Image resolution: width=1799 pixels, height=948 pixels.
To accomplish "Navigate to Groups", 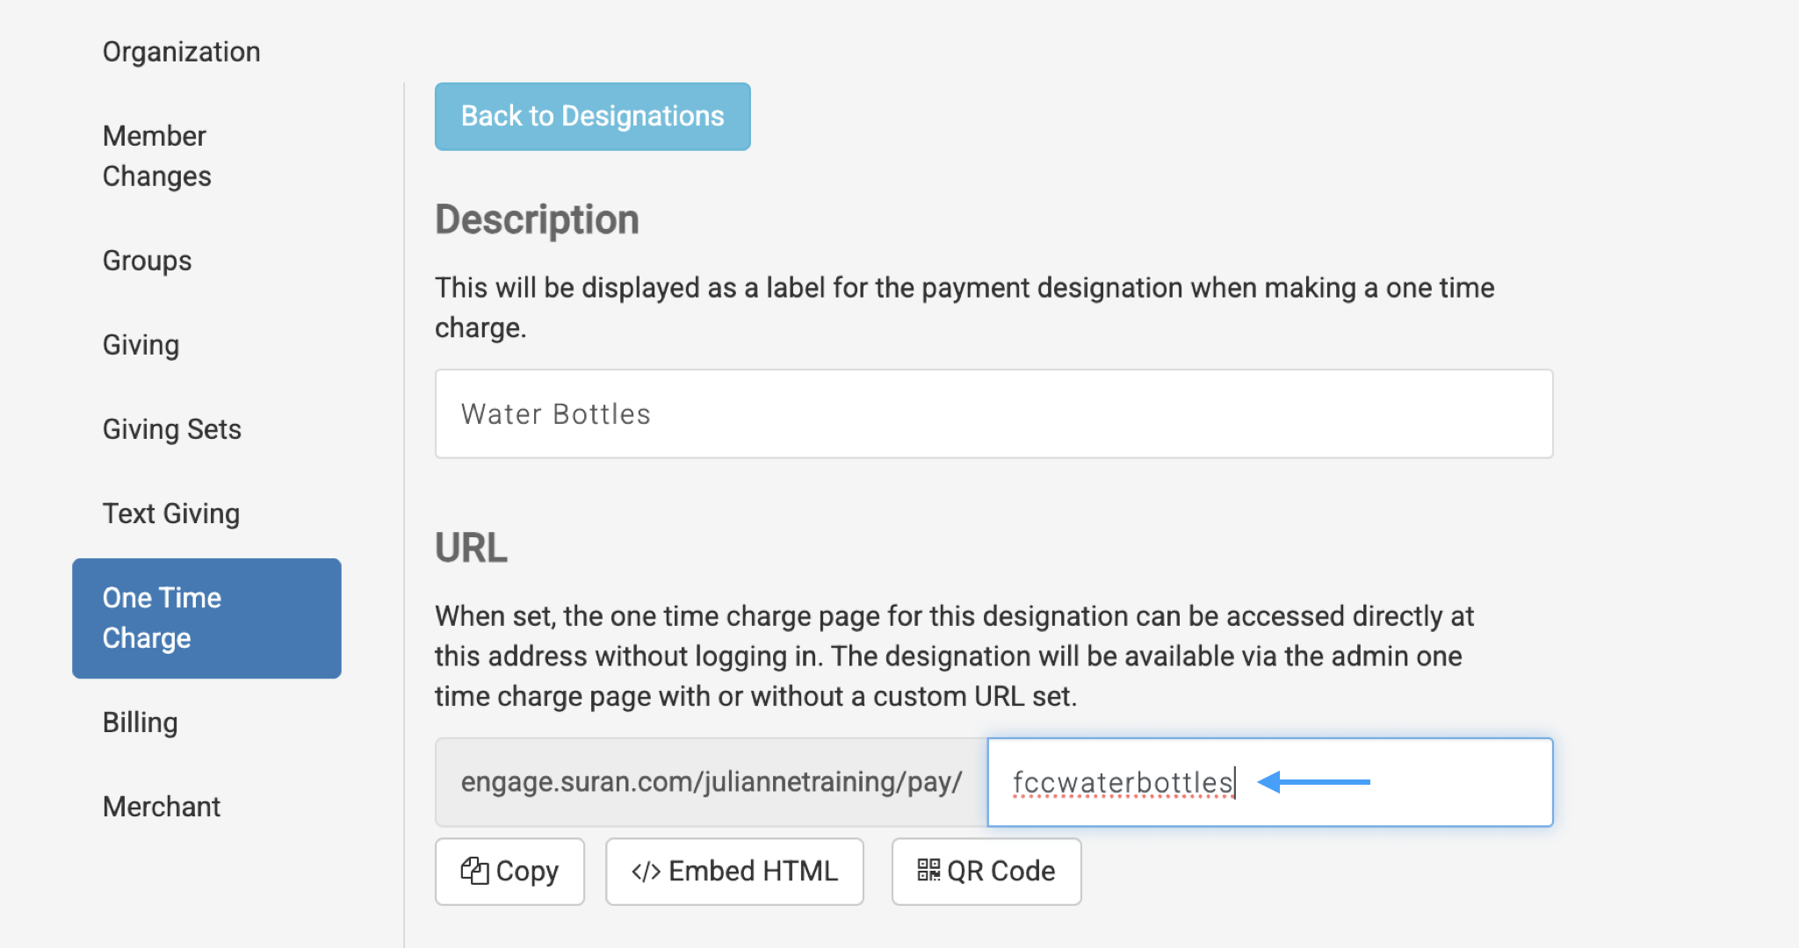I will click(147, 260).
